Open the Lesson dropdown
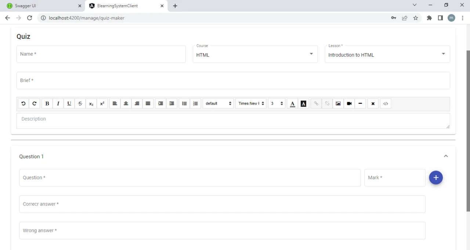This screenshot has width=470, height=250. 387,54
